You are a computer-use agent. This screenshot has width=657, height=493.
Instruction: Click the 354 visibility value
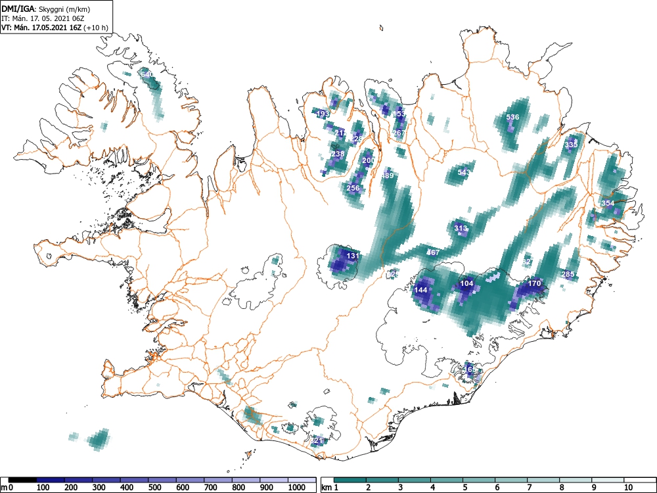pyautogui.click(x=608, y=203)
